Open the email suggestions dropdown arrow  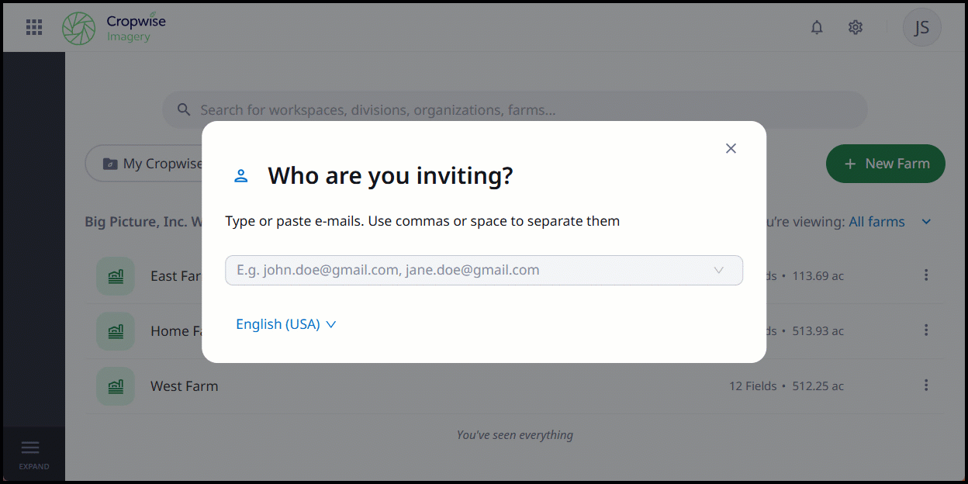tap(718, 270)
